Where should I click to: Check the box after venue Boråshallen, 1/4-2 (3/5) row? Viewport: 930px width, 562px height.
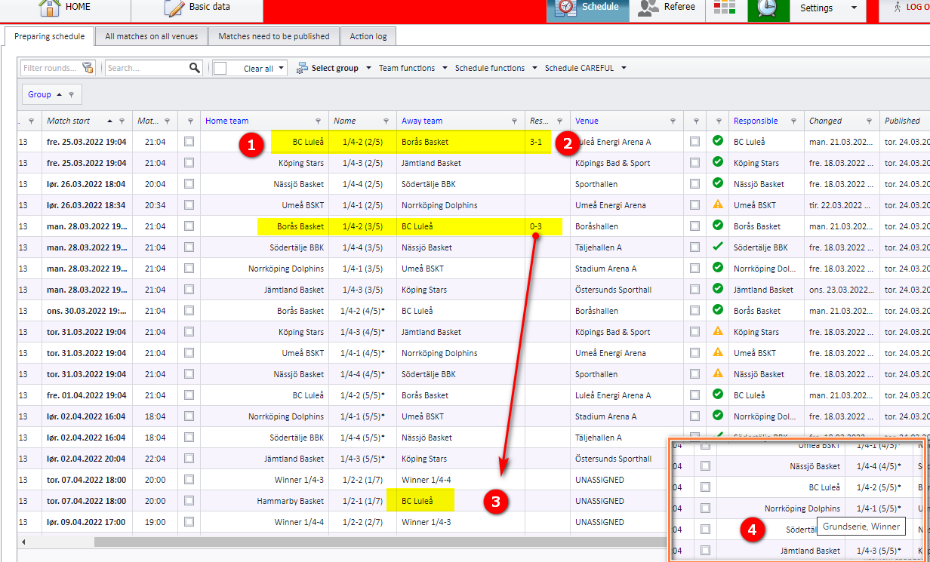coord(694,226)
